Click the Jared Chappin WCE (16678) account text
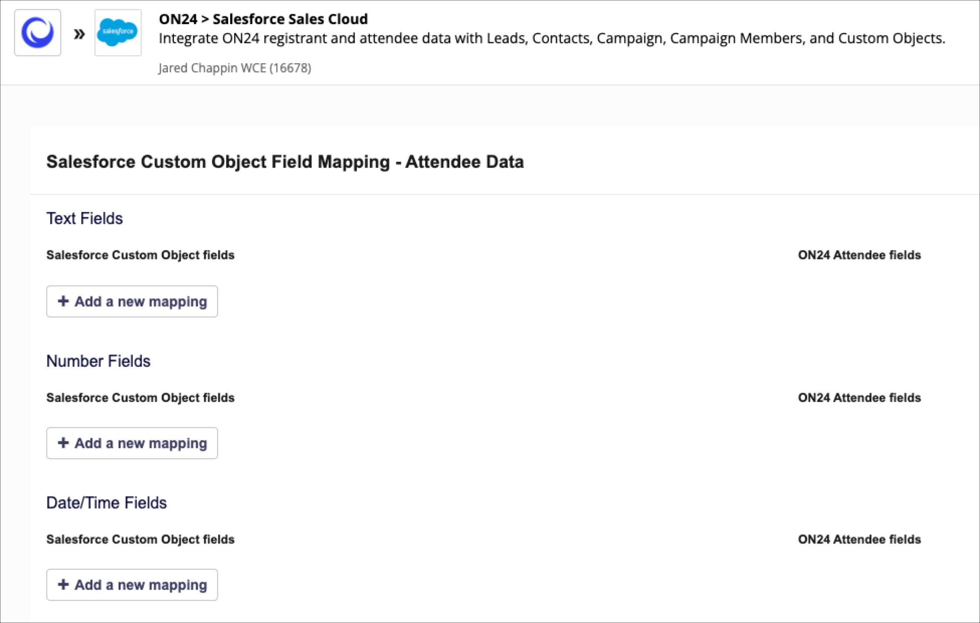Screen dimensions: 980x623 tap(235, 68)
